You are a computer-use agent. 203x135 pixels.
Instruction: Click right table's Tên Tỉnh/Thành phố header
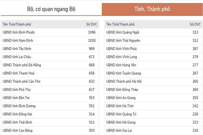coord(120,24)
